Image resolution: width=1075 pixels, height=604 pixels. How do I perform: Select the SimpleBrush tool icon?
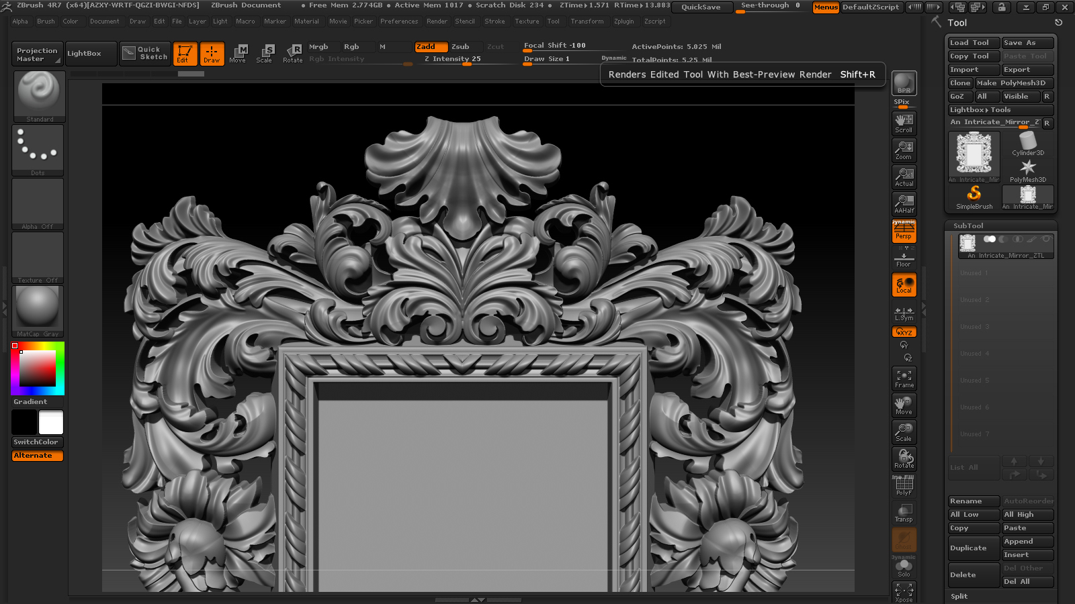coord(974,197)
